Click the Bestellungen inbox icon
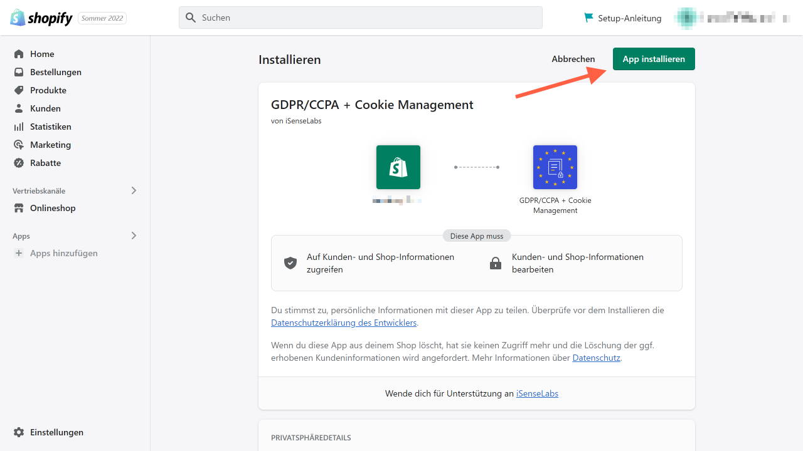803x451 pixels. pos(19,72)
